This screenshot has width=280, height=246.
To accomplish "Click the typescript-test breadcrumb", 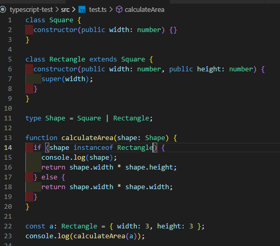I will tap(31, 10).
